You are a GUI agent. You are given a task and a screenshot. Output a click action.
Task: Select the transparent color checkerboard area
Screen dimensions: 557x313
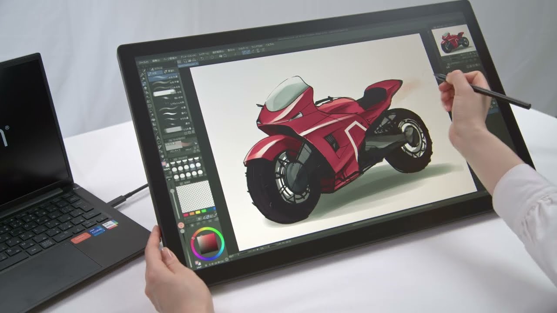click(x=195, y=196)
